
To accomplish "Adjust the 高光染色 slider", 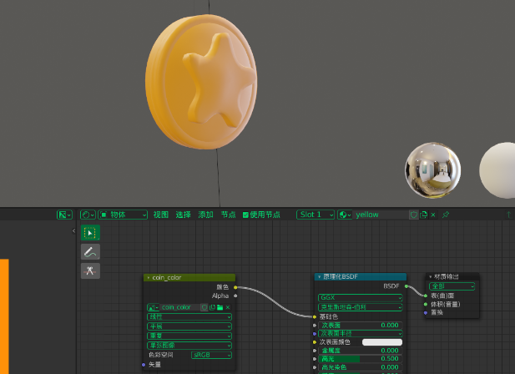I will coord(361,367).
